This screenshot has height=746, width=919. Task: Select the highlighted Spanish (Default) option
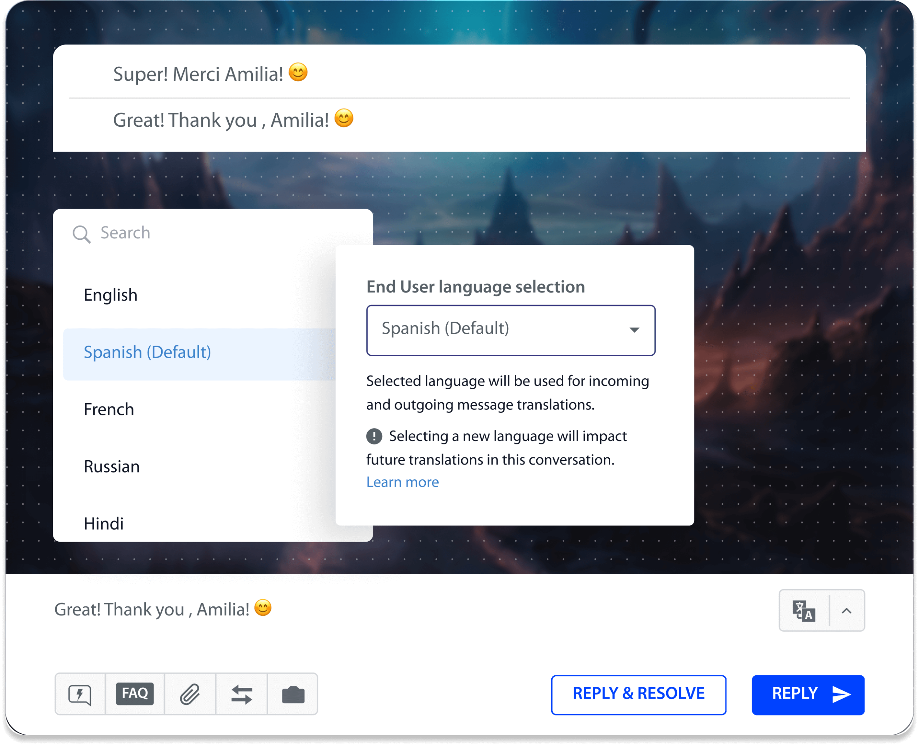coord(199,355)
